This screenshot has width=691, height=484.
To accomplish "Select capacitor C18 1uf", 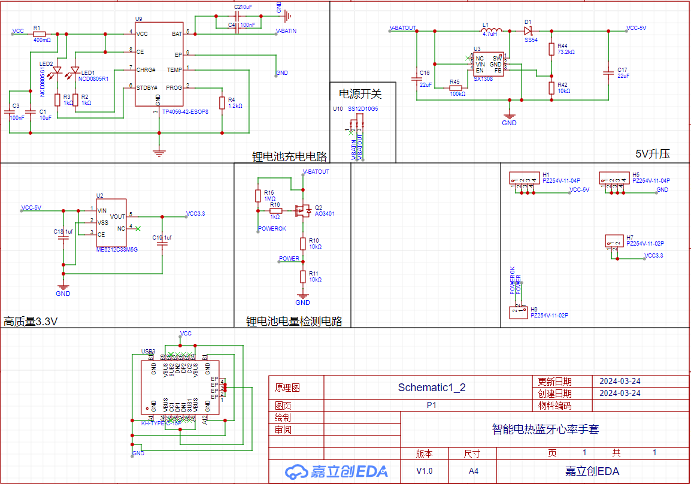I will pyautogui.click(x=63, y=238).
